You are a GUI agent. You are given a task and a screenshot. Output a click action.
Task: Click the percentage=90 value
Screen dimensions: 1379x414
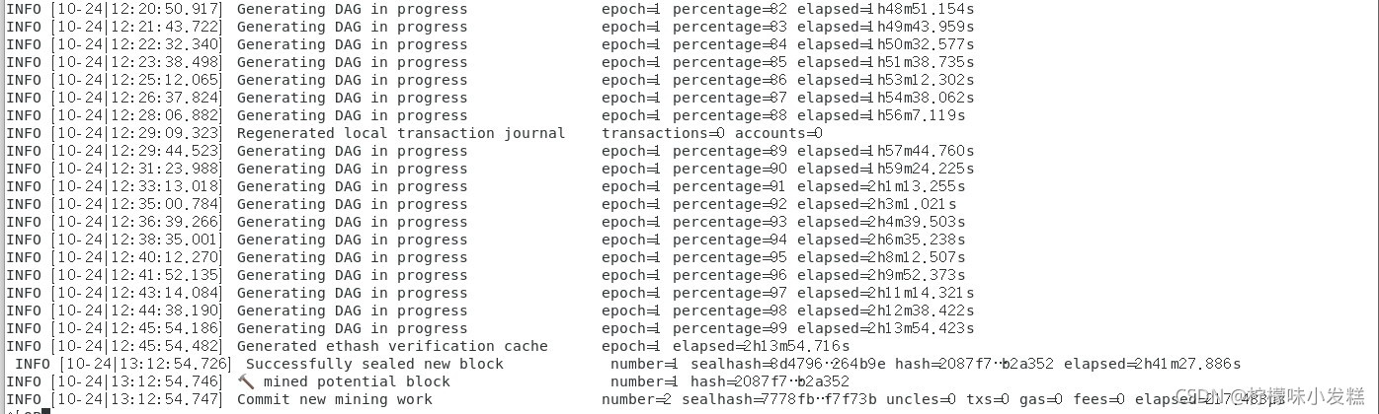tap(730, 169)
